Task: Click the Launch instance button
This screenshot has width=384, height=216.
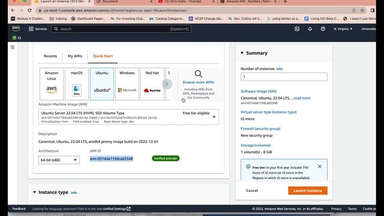Action: pos(308,191)
